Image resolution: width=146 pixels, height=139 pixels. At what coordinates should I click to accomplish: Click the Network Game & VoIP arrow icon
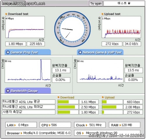(x=80, y=52)
